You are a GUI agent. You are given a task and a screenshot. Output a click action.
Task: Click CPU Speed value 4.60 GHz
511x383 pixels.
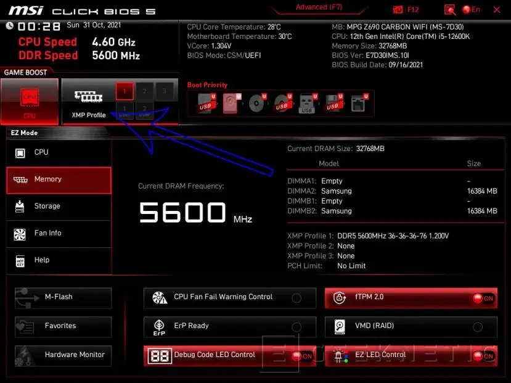[x=113, y=42]
